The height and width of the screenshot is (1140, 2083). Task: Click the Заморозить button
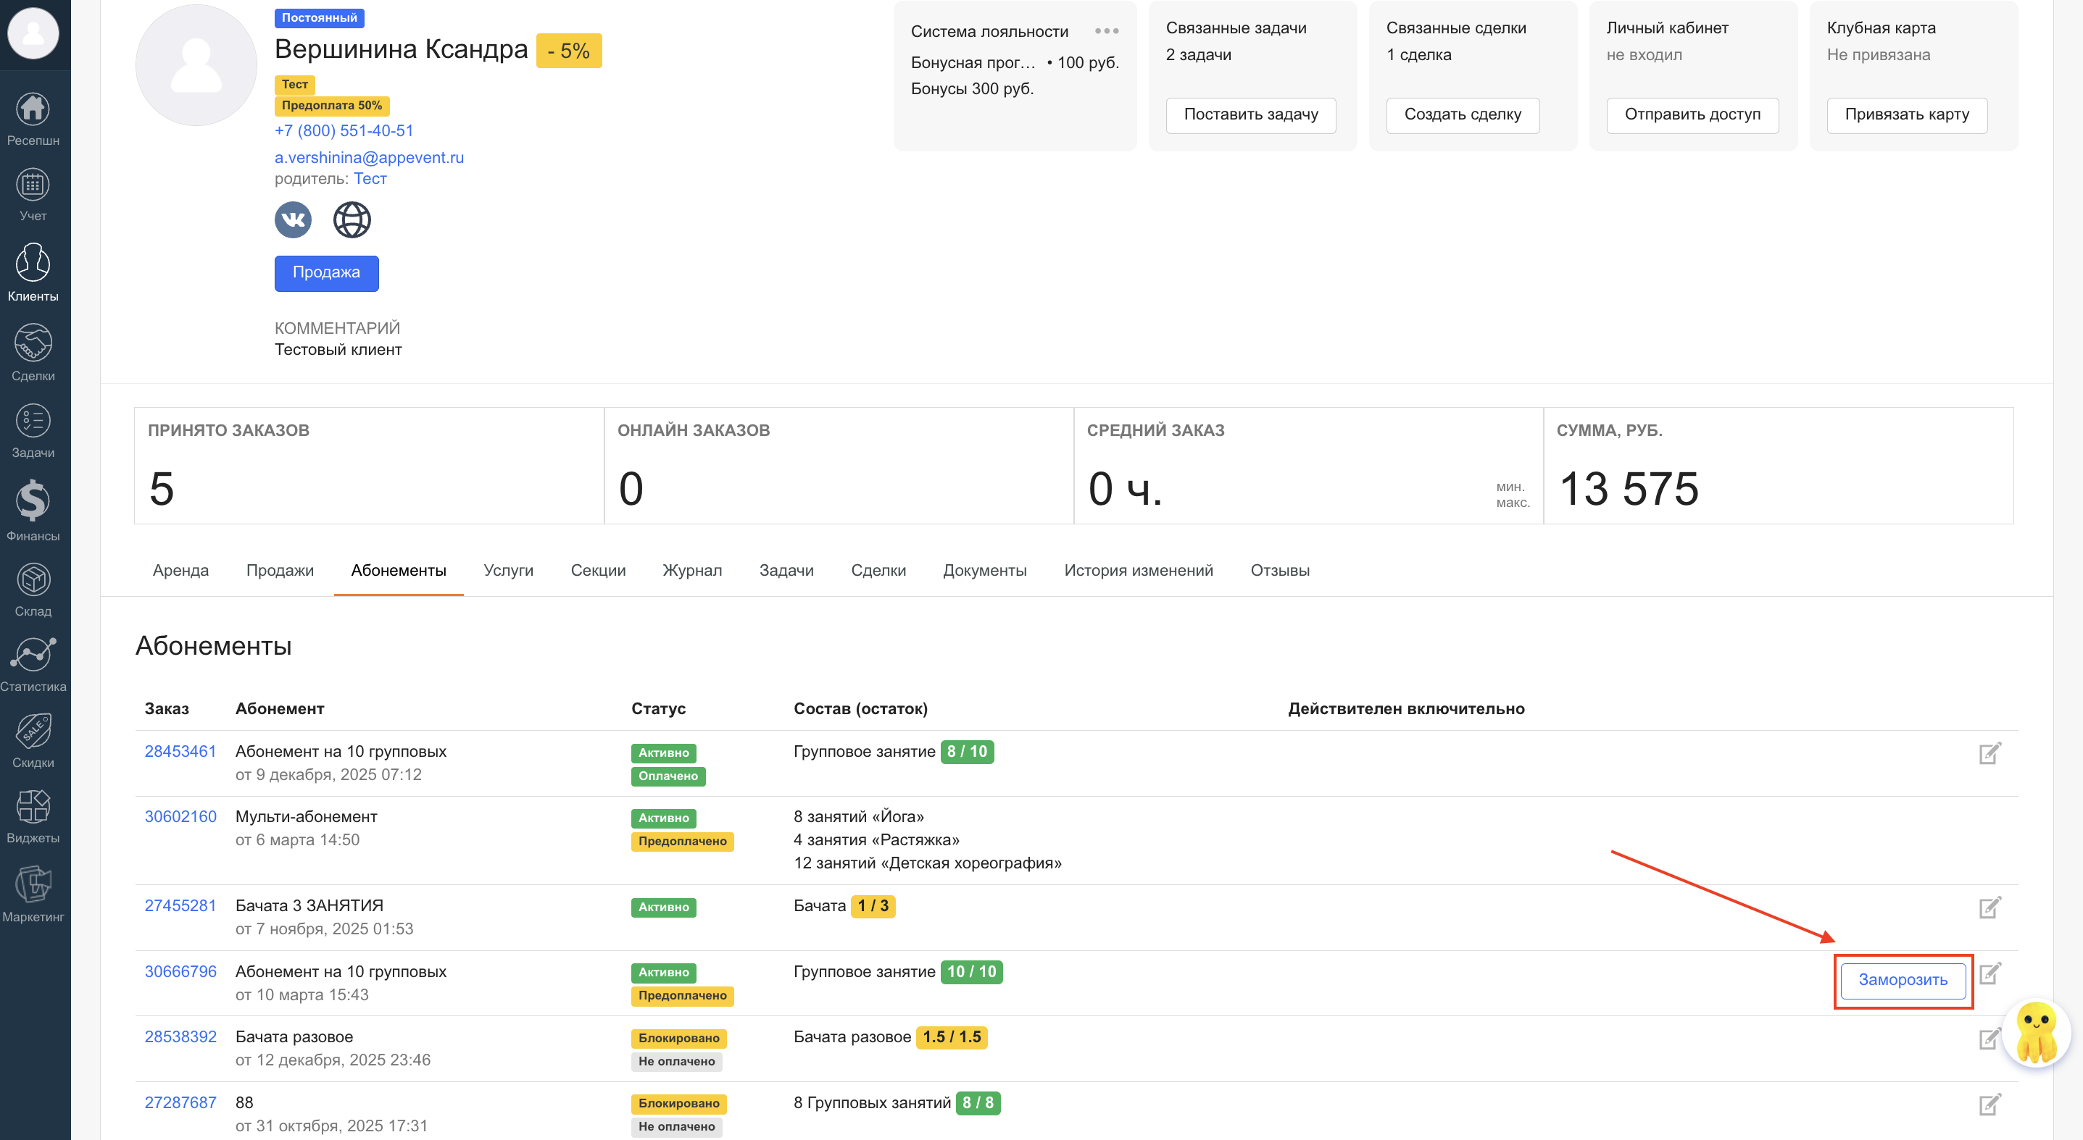click(x=1902, y=980)
